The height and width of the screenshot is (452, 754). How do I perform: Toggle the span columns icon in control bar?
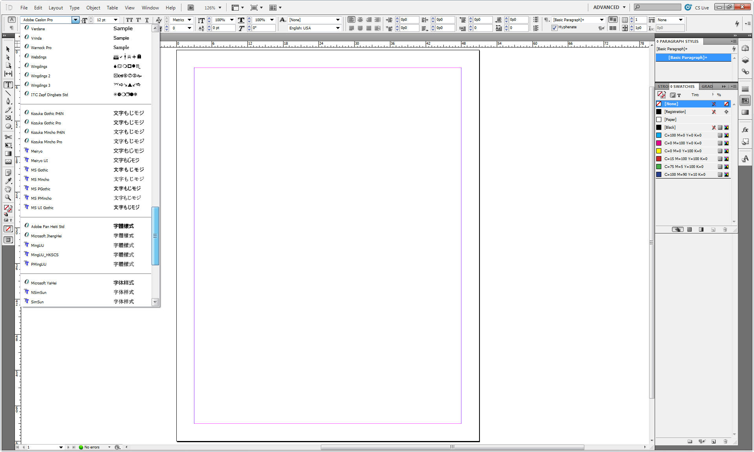coord(652,20)
